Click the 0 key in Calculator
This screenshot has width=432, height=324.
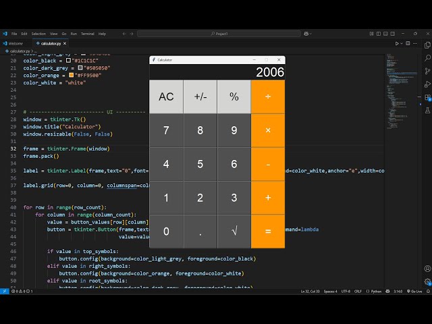coord(166,232)
